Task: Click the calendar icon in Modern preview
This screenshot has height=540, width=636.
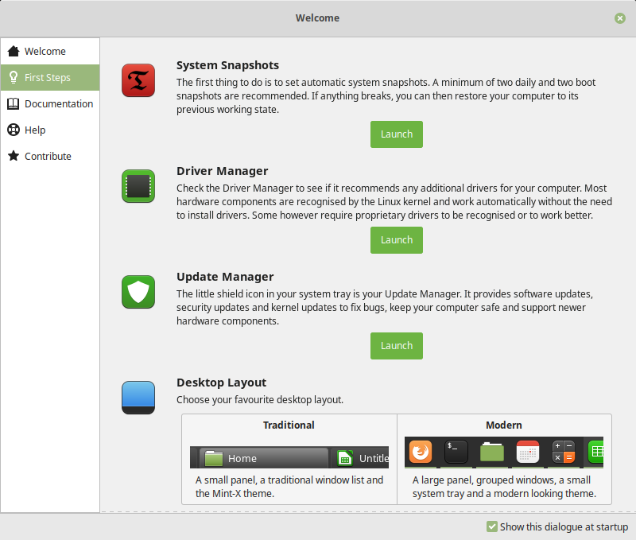Action: (528, 452)
